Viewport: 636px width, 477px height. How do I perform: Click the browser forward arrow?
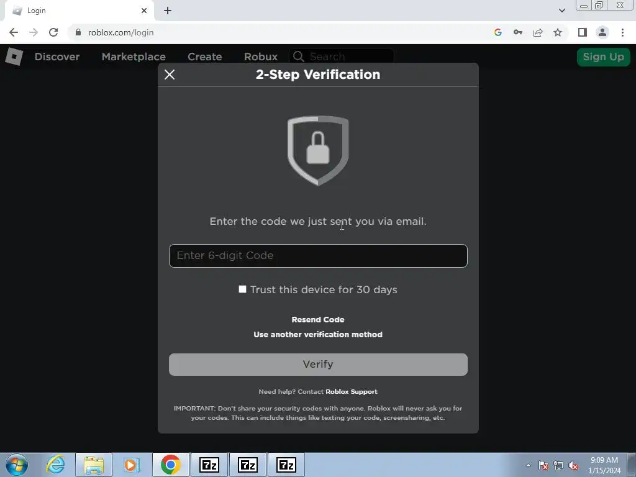[34, 32]
